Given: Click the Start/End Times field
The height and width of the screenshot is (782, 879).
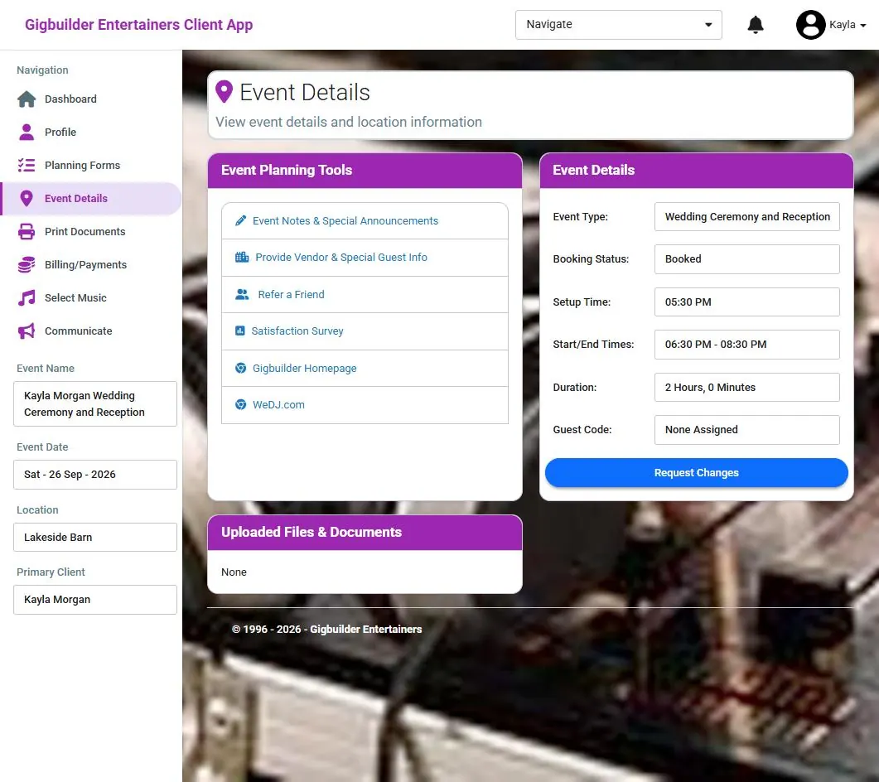Looking at the screenshot, I should [x=746, y=344].
